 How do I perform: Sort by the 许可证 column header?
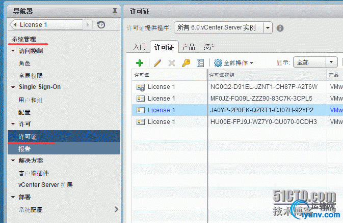169,75
